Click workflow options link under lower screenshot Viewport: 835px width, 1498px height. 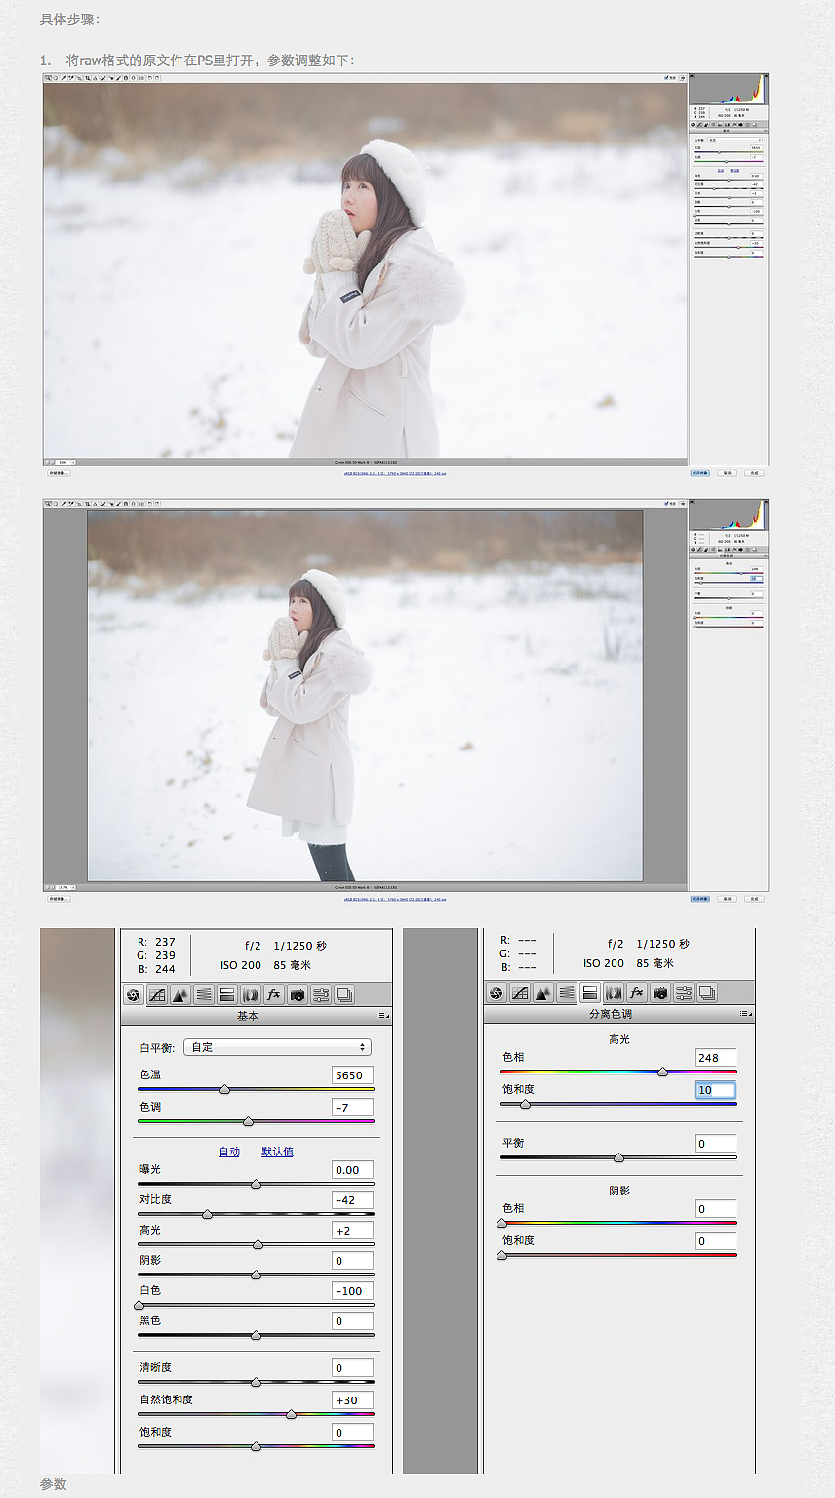pyautogui.click(x=395, y=899)
